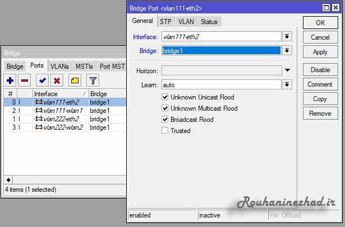This screenshot has height=227, width=345.
Task: Open the Interface dropdown list
Action: click(x=287, y=36)
